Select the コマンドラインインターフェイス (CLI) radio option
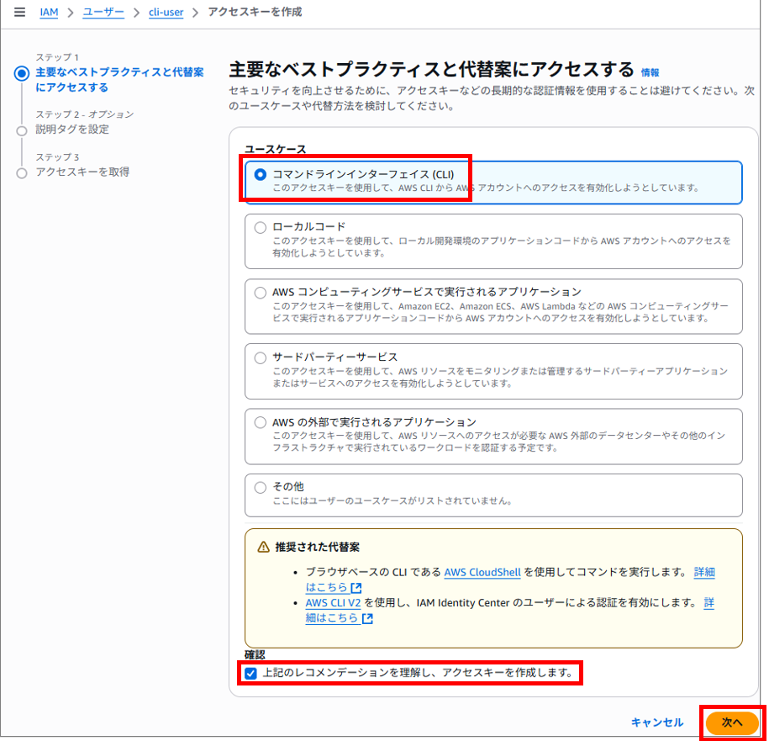 [x=260, y=175]
